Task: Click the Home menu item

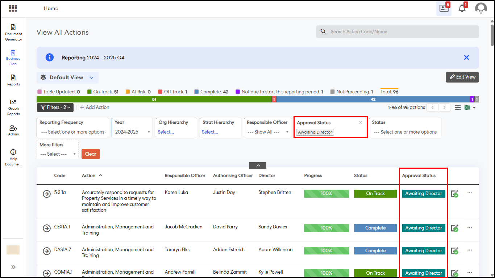Action: coord(51,8)
